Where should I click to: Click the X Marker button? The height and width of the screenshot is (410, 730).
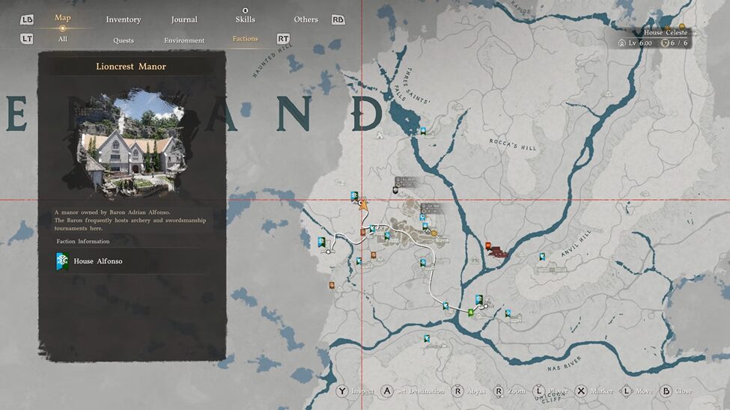(594, 391)
